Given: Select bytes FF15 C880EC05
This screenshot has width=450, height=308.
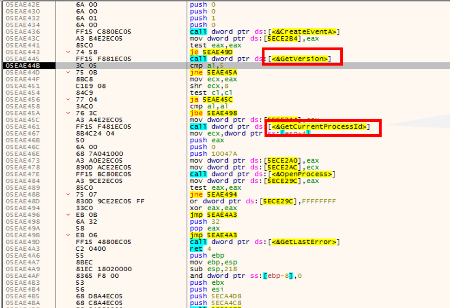Looking at the screenshot, I should pos(103,32).
